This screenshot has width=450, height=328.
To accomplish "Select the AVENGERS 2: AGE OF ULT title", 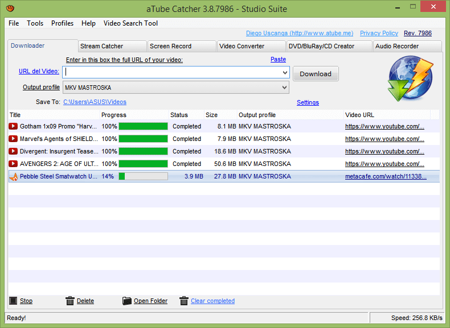I will [x=59, y=164].
